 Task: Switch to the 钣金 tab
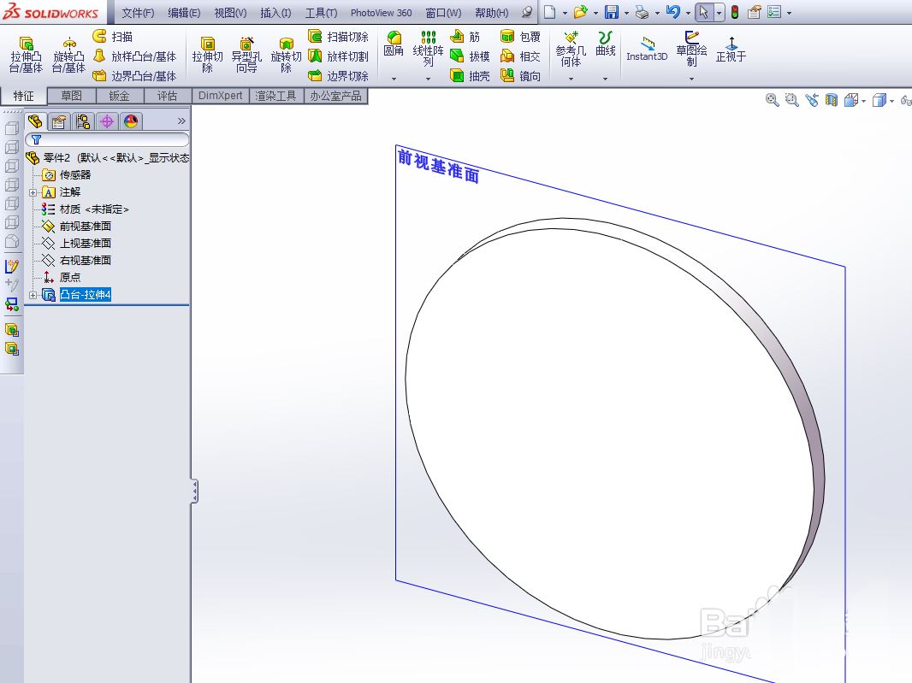click(119, 96)
